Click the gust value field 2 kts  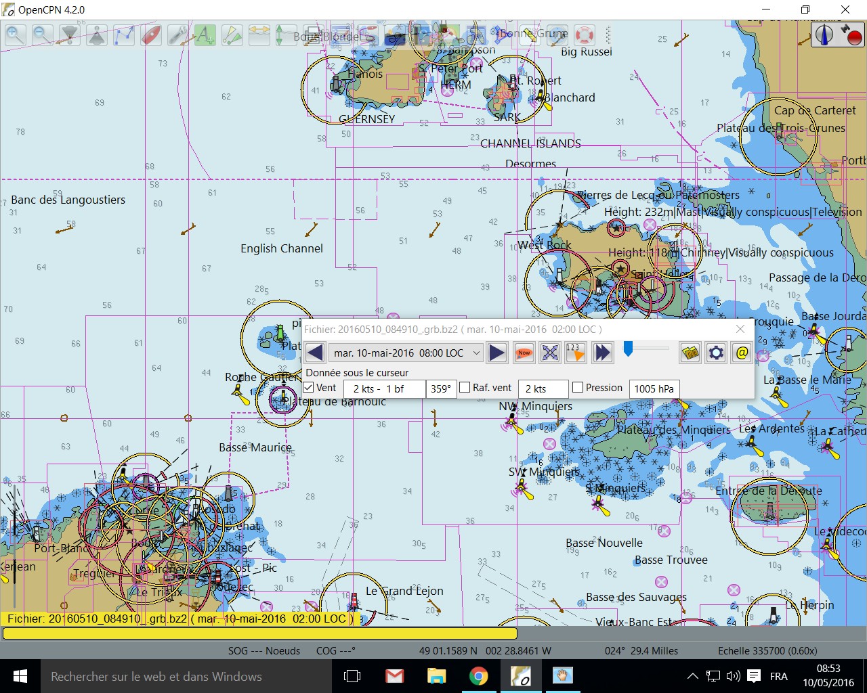click(543, 388)
